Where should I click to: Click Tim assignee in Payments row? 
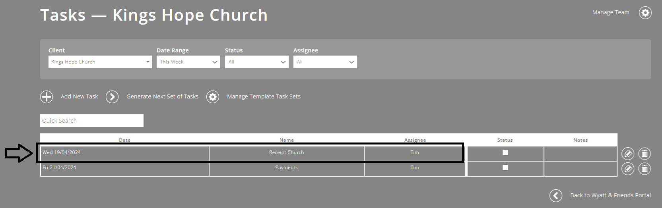415,169
